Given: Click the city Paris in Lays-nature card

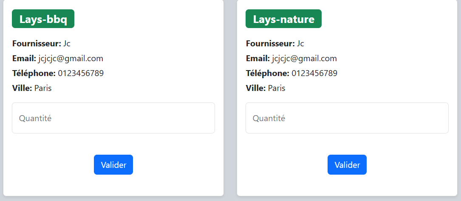Looking at the screenshot, I should (277, 88).
